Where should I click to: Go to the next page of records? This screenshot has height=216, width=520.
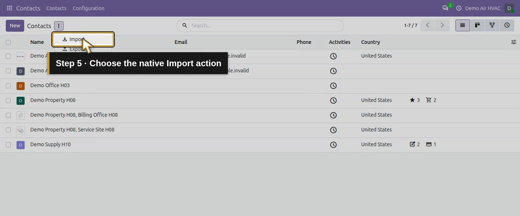click(442, 25)
